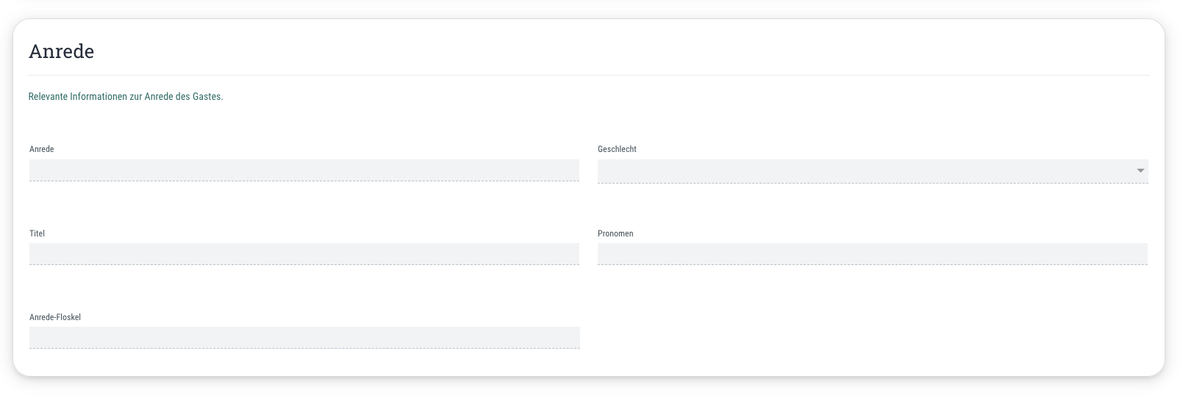
Task: Click the small Anrede field label
Action: click(42, 149)
